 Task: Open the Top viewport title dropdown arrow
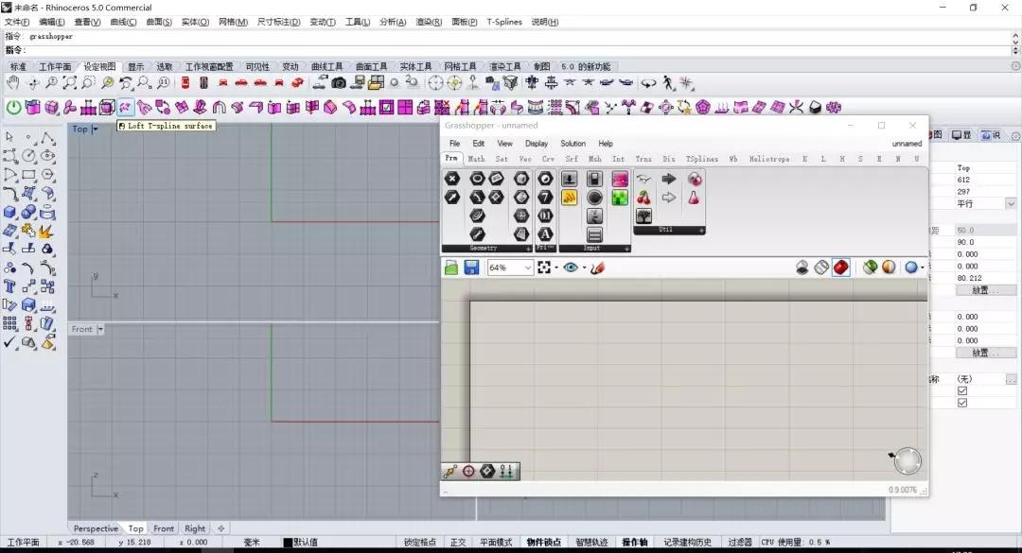point(96,129)
